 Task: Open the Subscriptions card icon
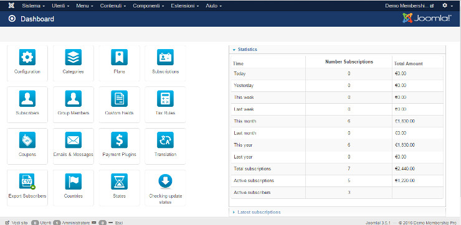pos(165,57)
